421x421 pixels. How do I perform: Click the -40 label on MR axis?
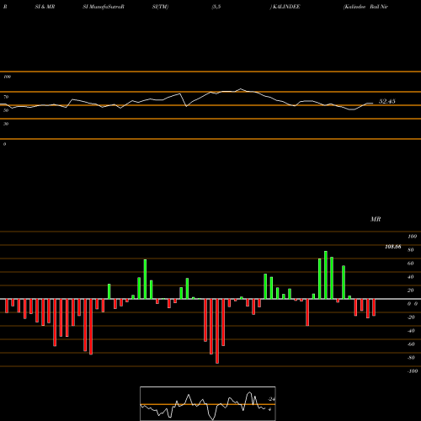pyautogui.click(x=411, y=331)
